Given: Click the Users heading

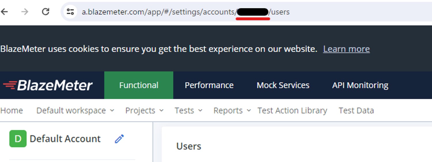Looking at the screenshot, I should tap(189, 146).
